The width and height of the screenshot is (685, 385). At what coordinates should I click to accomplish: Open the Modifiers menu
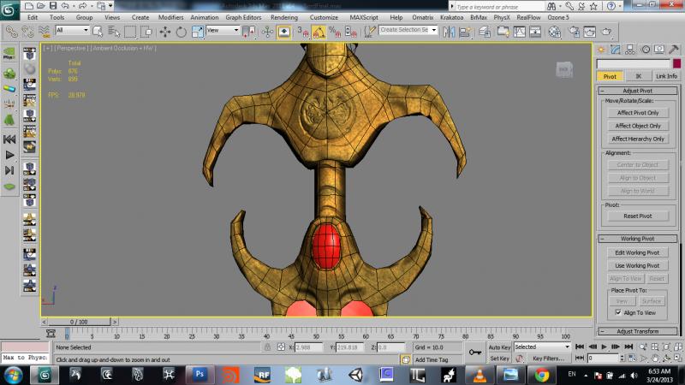point(170,17)
